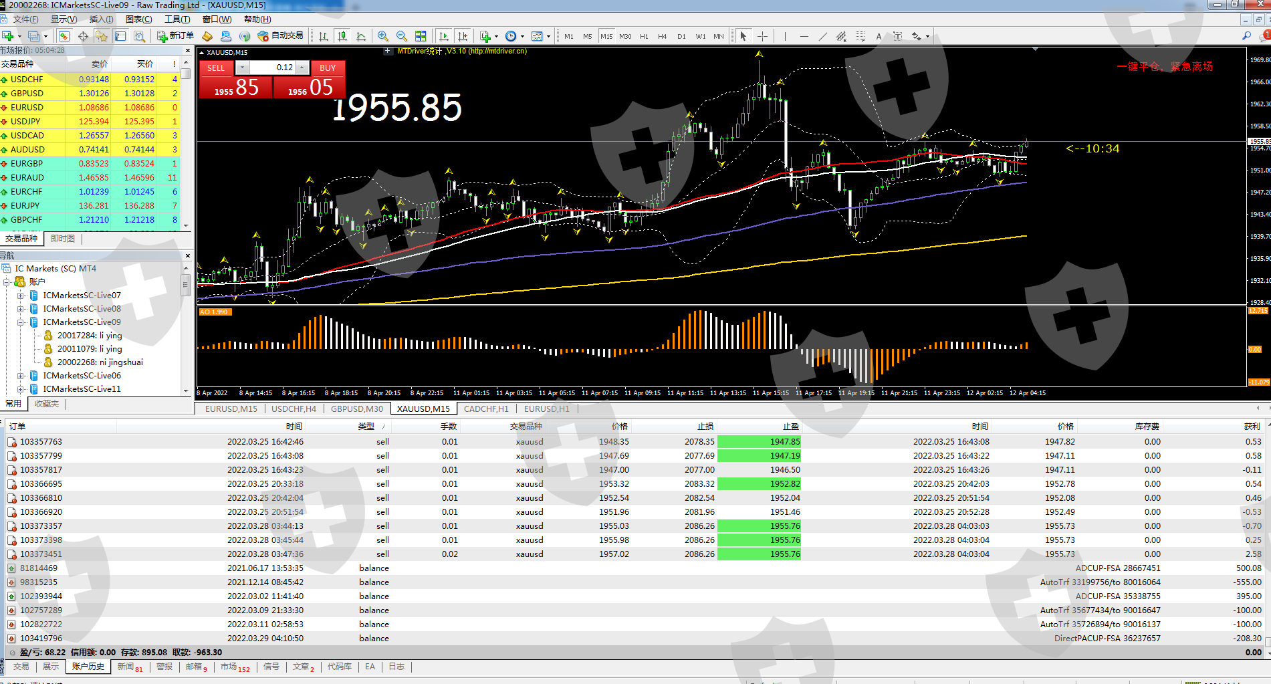Open the lot size dropdown arrow
This screenshot has height=684, width=1271.
coord(243,68)
